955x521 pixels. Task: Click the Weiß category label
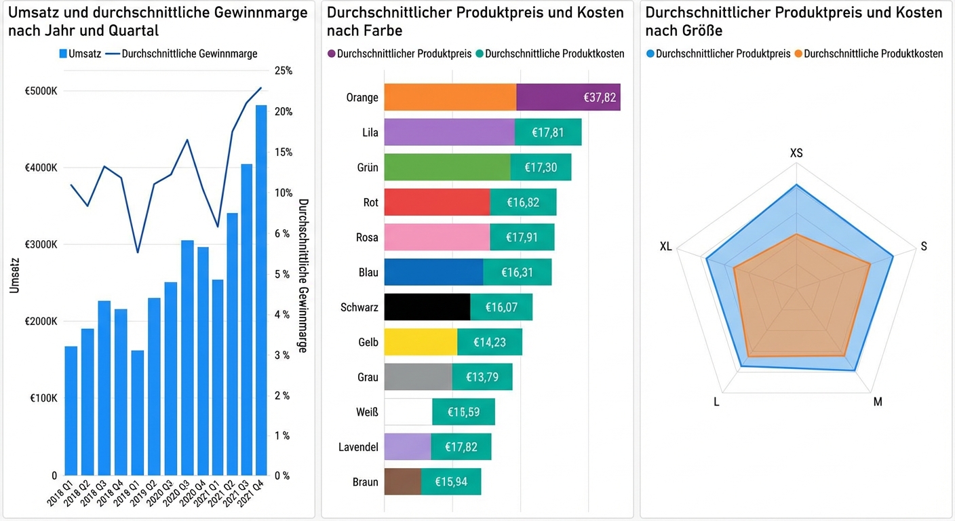tap(367, 412)
